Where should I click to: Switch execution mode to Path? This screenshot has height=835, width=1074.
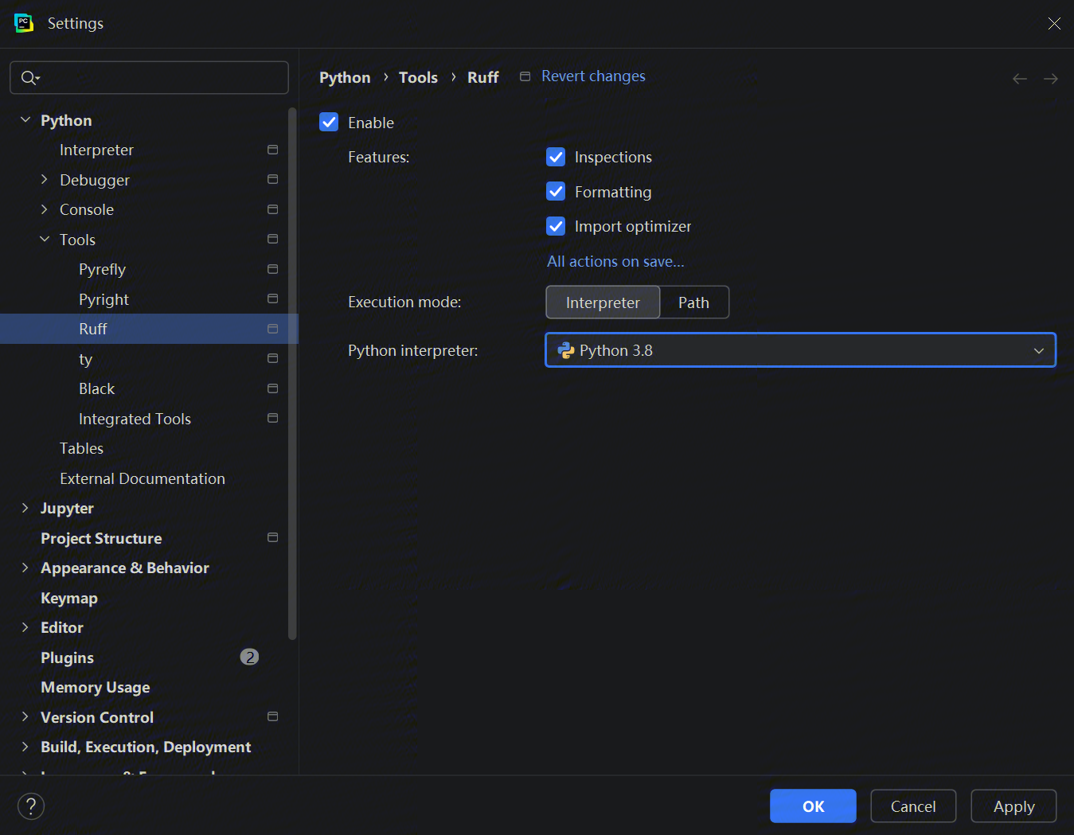(x=693, y=302)
